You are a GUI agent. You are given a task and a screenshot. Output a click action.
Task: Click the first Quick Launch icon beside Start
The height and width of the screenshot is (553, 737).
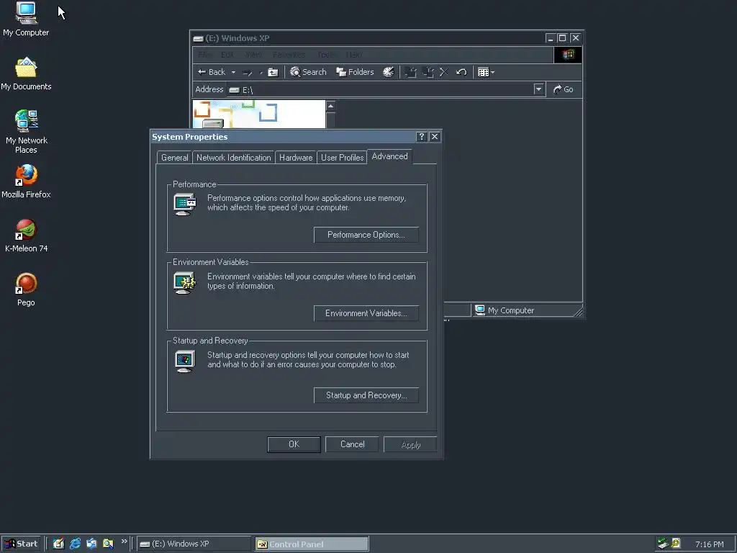tap(58, 544)
